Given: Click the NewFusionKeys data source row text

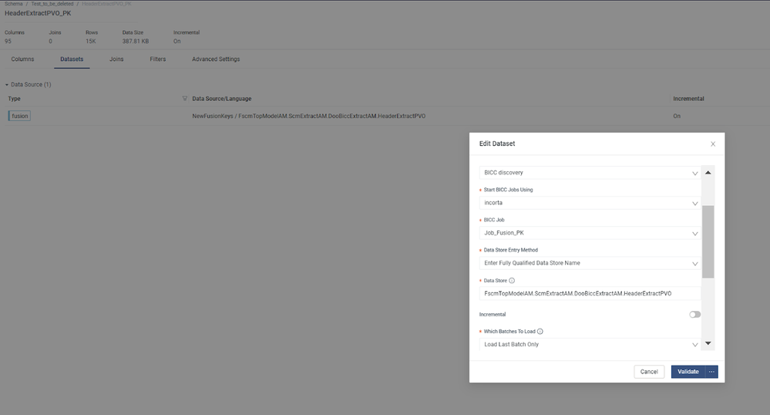Looking at the screenshot, I should tap(309, 116).
